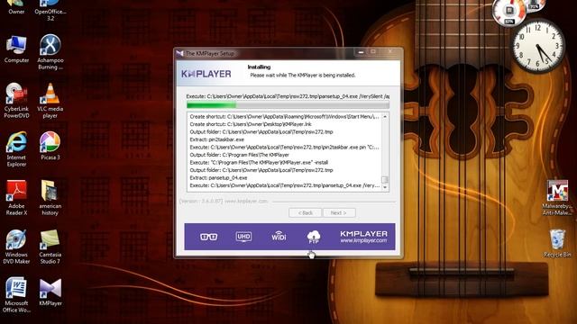This screenshot has height=324, width=577.
Task: Launch VLC media player icon
Action: tap(50, 100)
